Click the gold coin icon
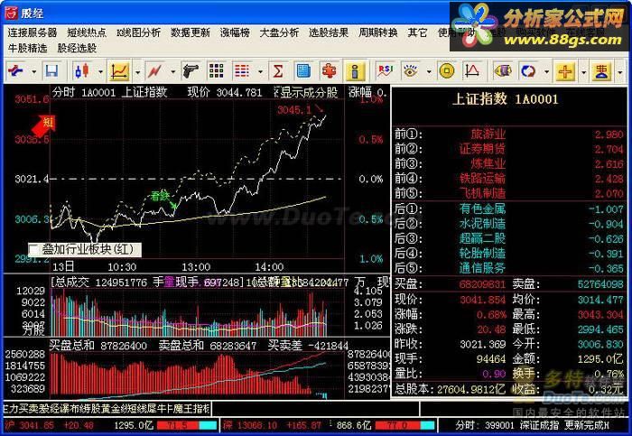This screenshot has height=436, width=632. coord(447,71)
